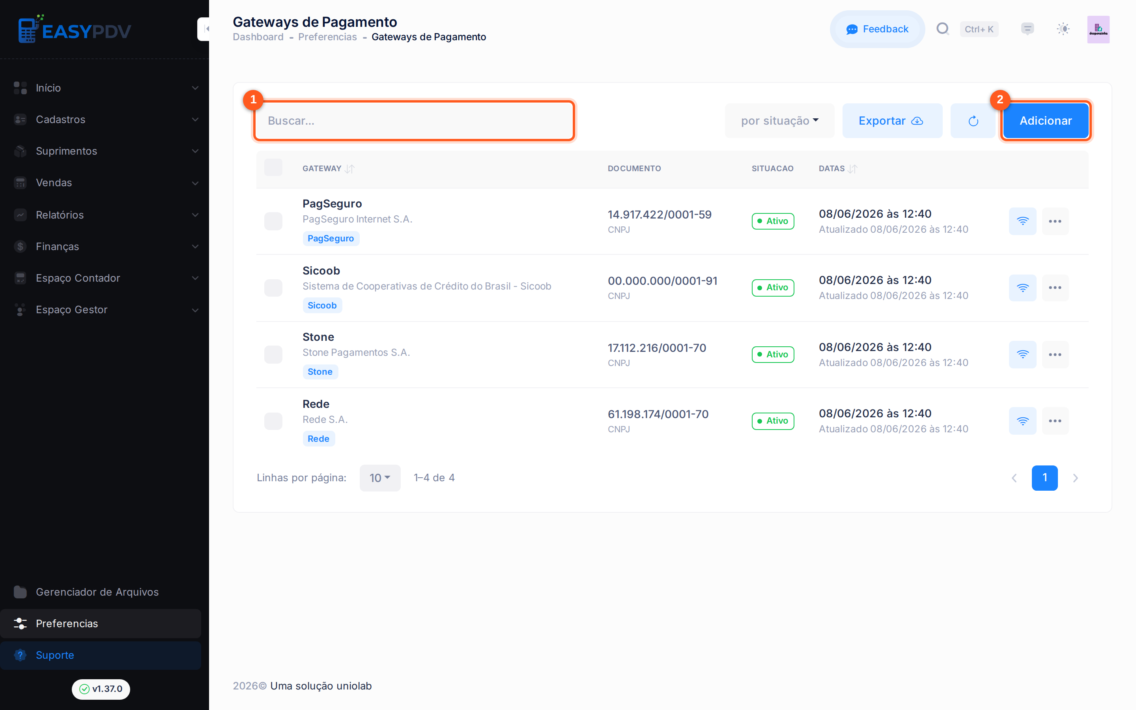1136x710 pixels.
Task: Test connection wifi icon for Rede
Action: coord(1022,421)
